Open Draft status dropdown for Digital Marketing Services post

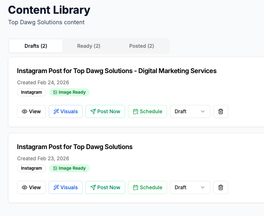pyautogui.click(x=190, y=111)
